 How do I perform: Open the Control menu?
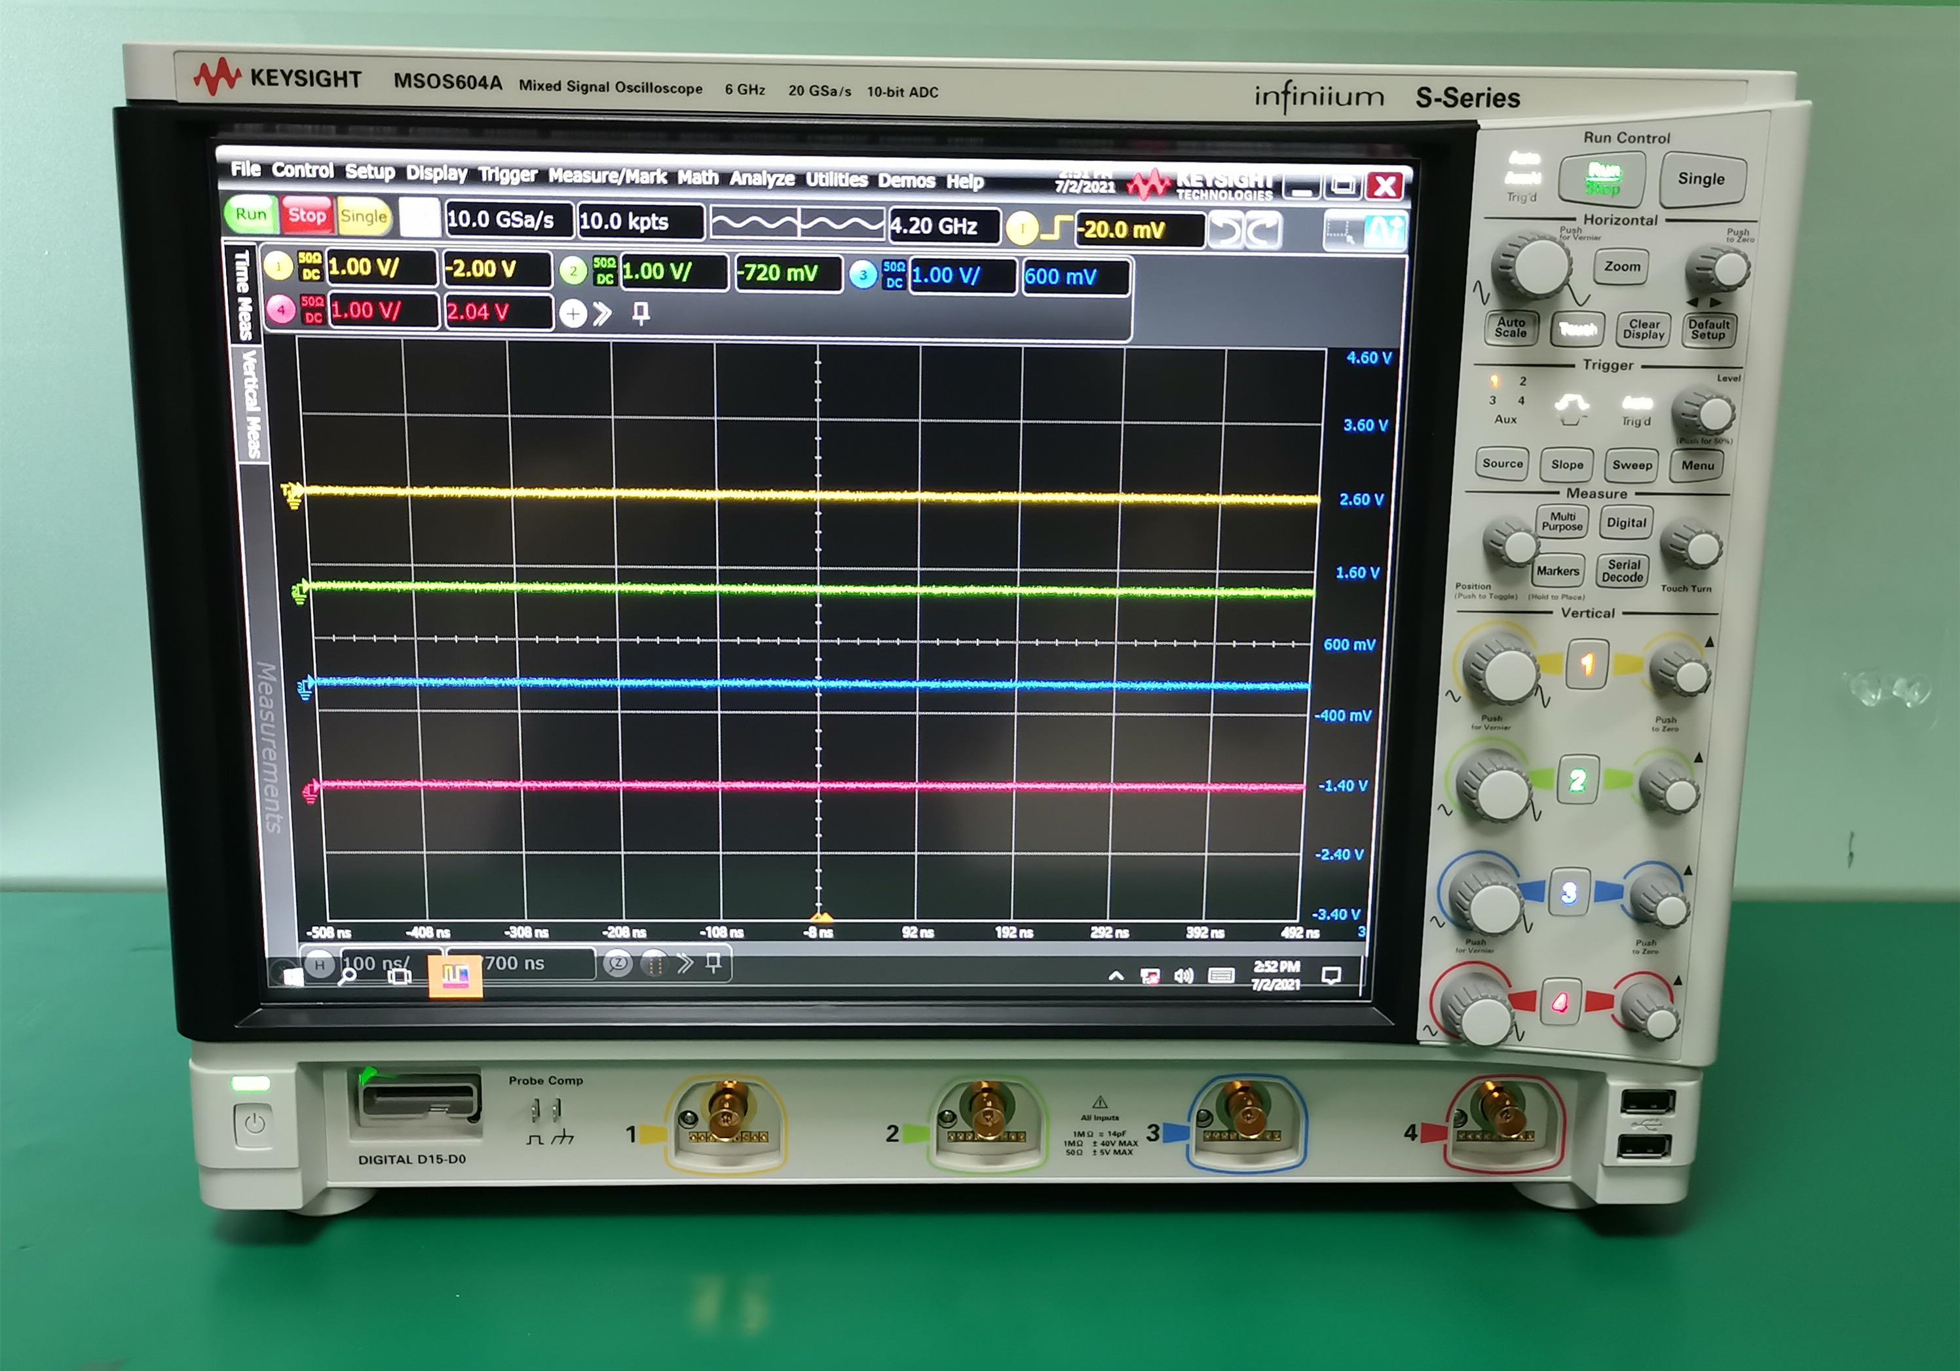pyautogui.click(x=302, y=171)
